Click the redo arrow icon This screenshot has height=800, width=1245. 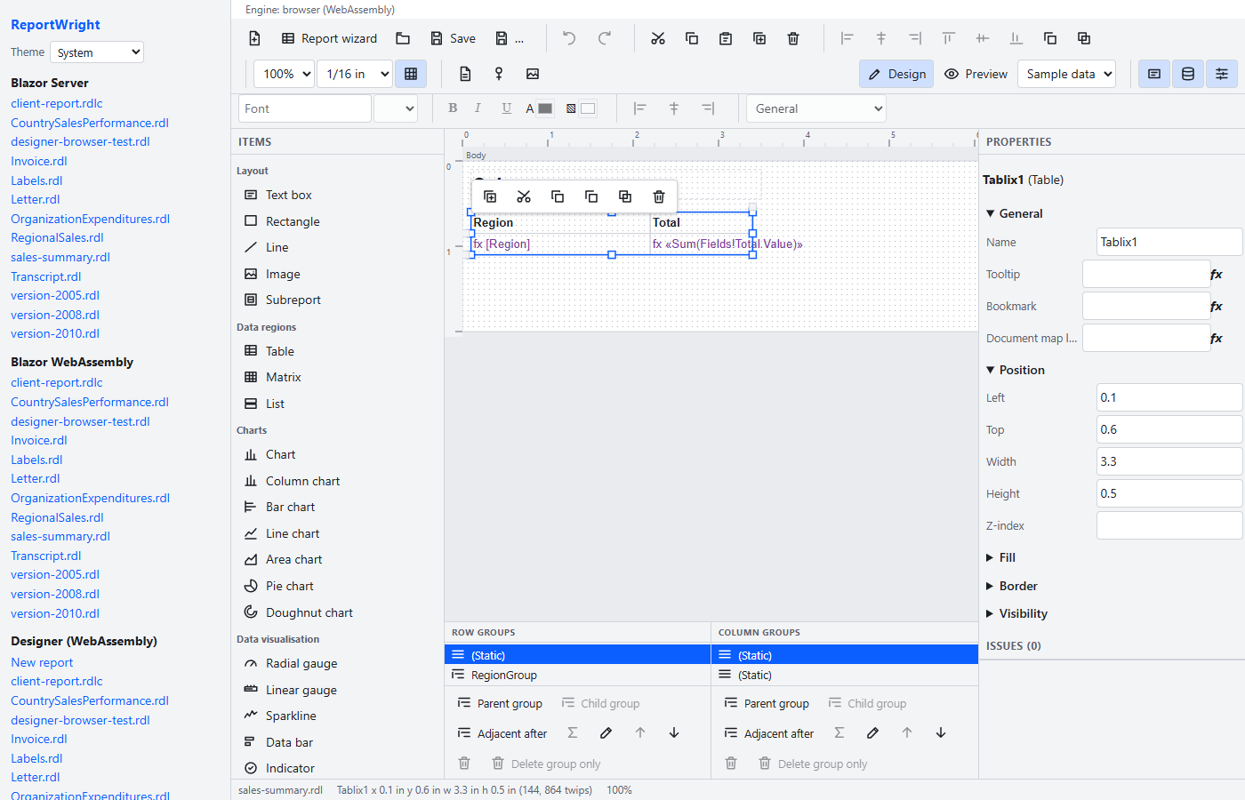[605, 38]
